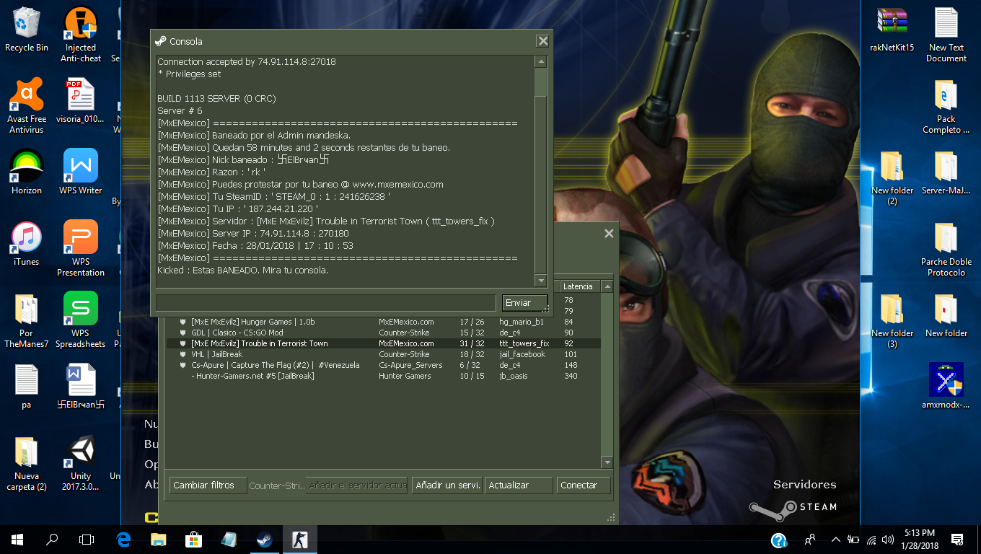Open the help question-mark tray icon

(x=779, y=540)
